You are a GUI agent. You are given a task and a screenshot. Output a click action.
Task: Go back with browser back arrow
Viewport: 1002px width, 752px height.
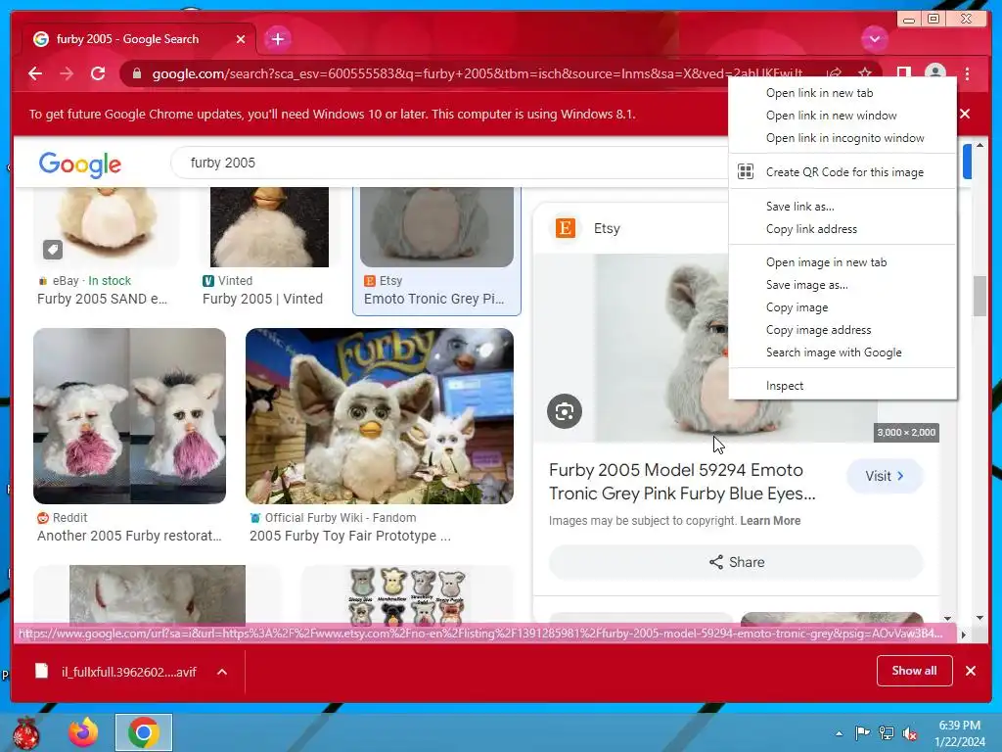(x=35, y=73)
